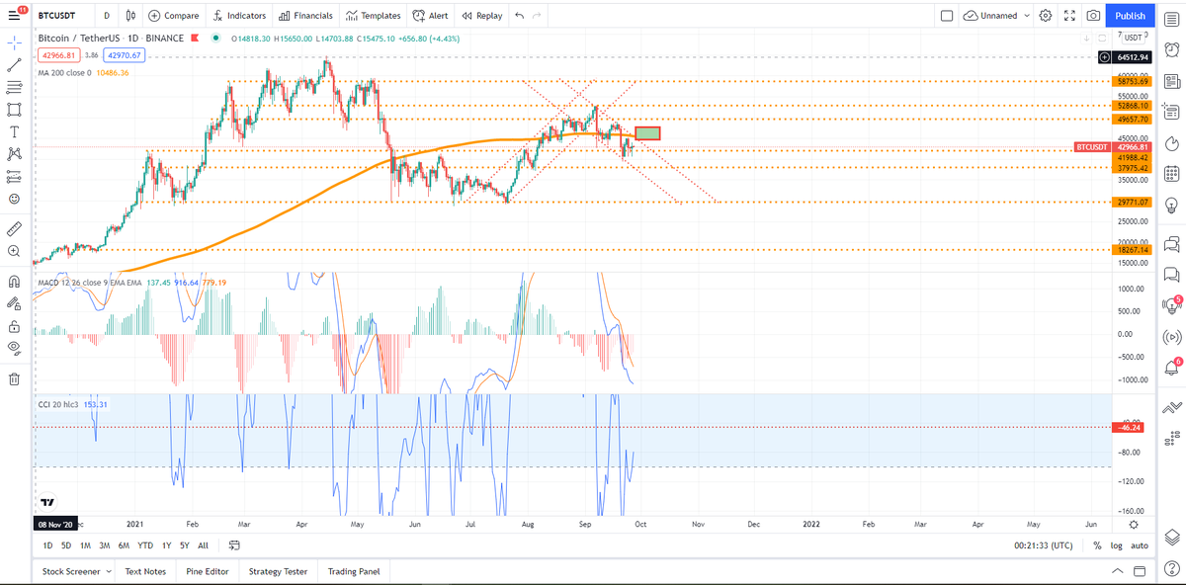Show the ideas lightbulb panel
Screen dimensions: 1186x585
1172,206
